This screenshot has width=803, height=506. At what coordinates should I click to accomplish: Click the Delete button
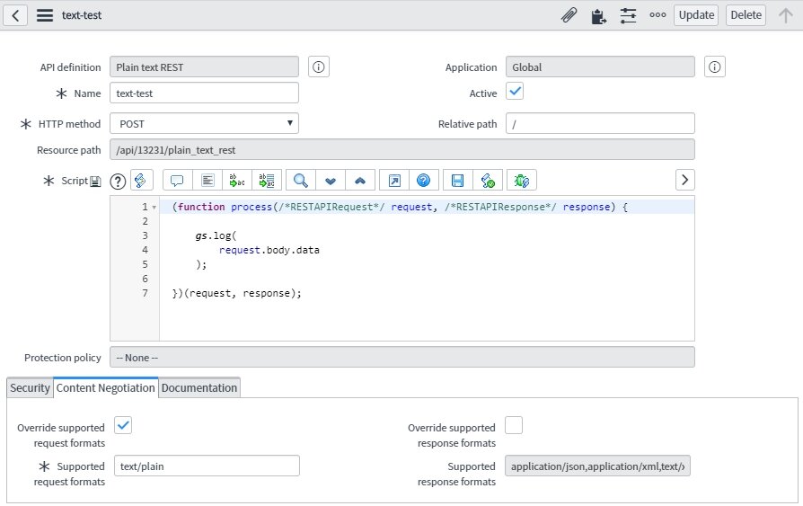746,15
